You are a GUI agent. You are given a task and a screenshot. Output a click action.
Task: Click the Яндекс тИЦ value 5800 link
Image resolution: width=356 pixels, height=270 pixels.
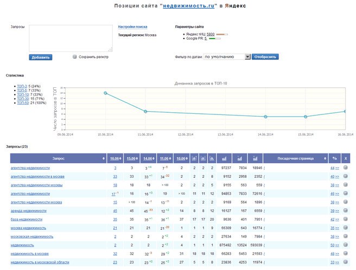(x=211, y=34)
